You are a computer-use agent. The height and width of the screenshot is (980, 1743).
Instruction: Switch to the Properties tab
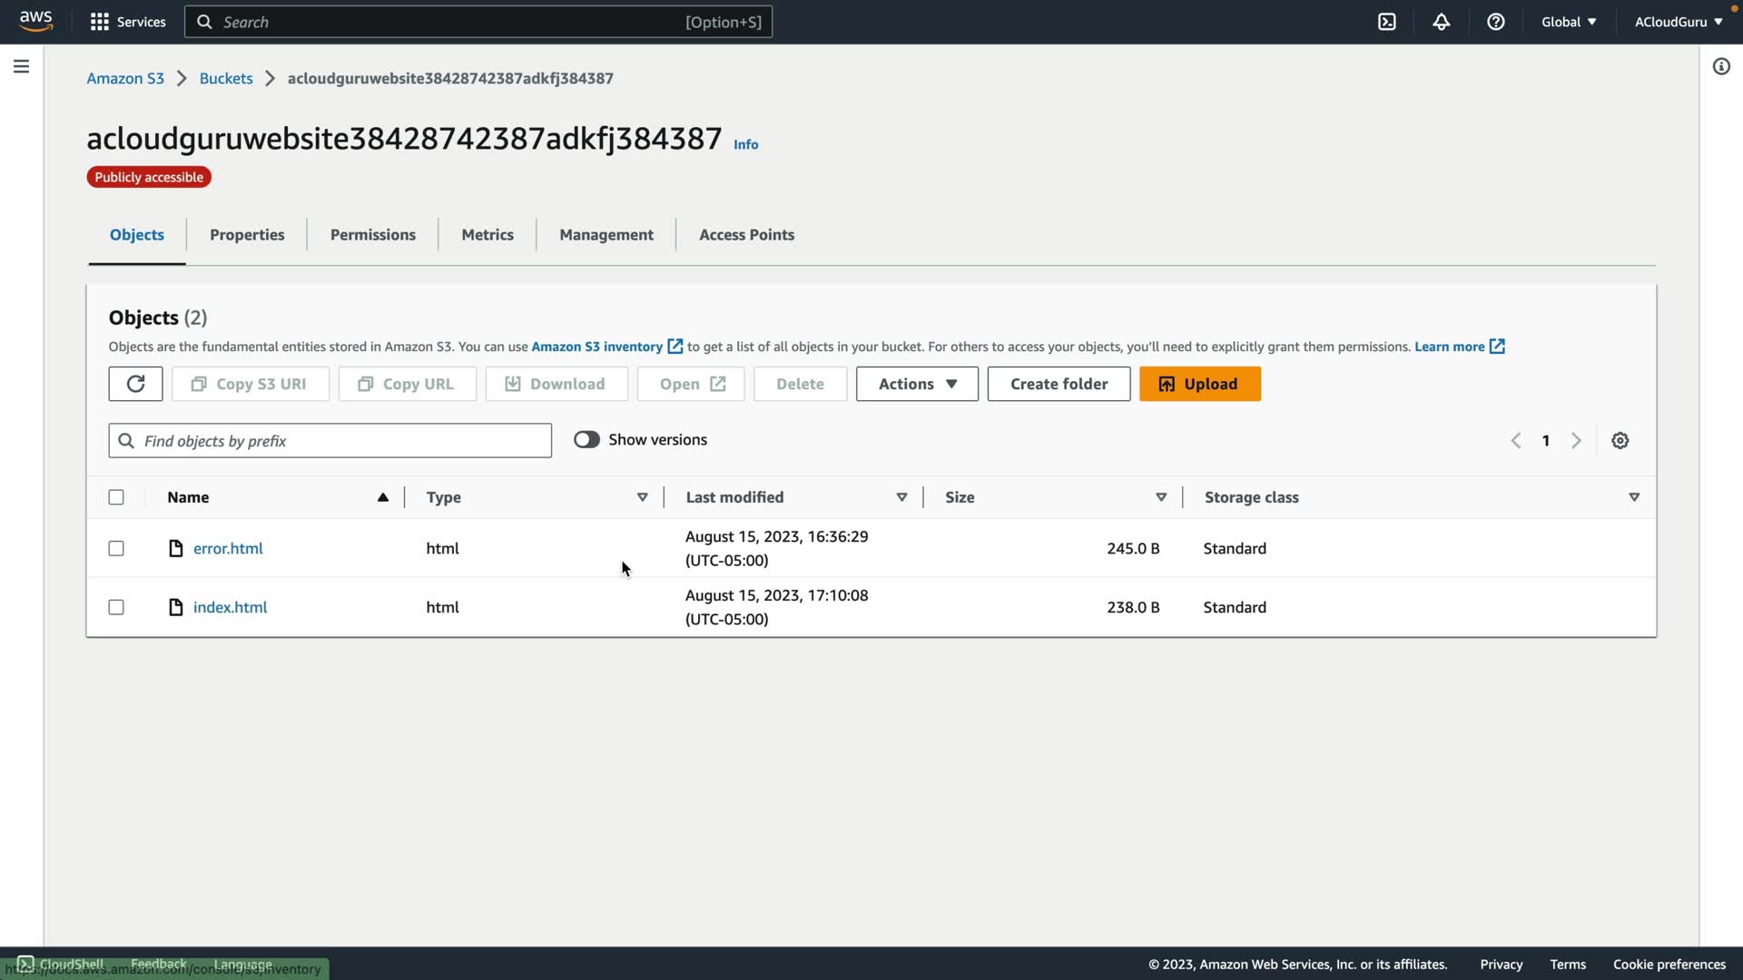coord(247,235)
